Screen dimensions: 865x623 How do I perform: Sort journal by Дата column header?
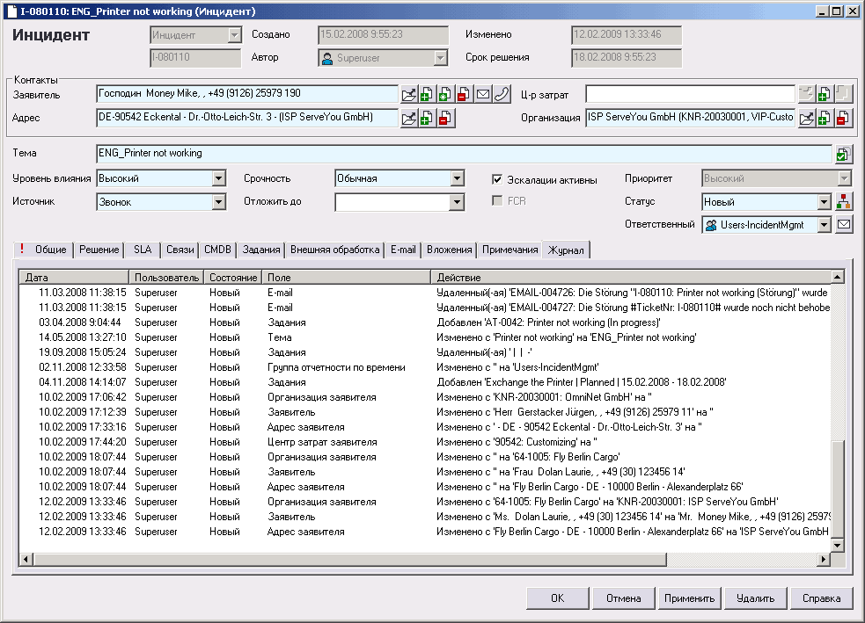74,277
